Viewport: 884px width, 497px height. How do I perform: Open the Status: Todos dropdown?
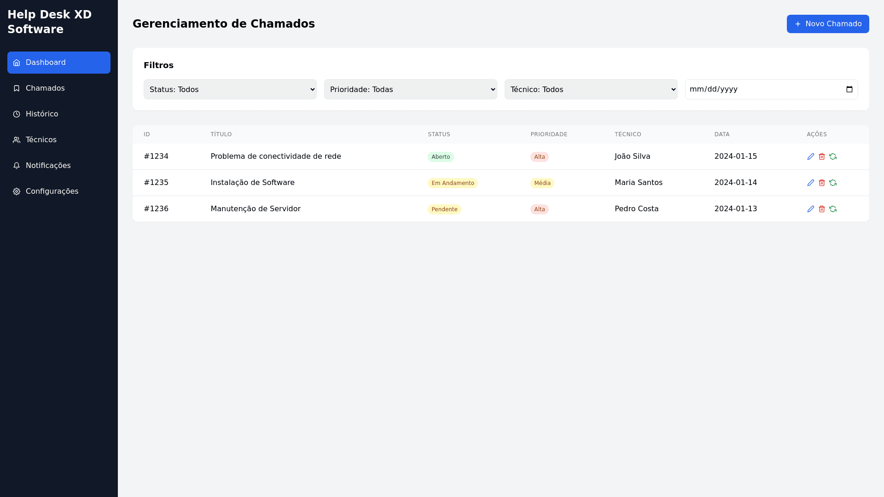pyautogui.click(x=230, y=89)
